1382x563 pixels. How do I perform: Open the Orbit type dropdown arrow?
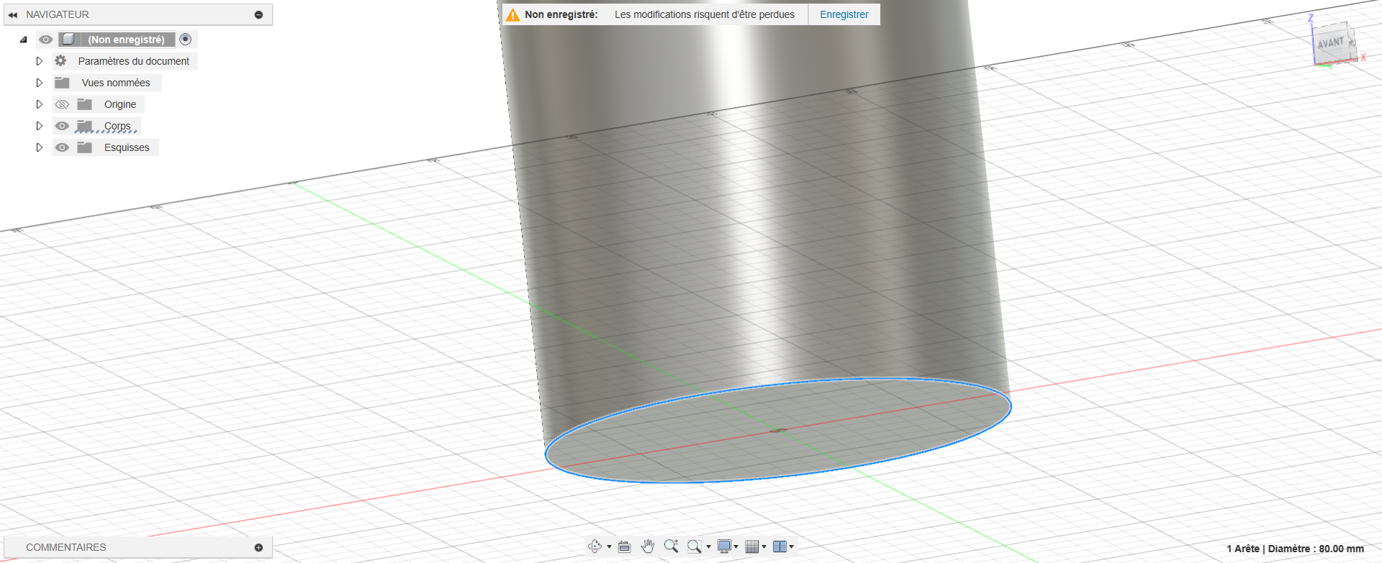click(609, 546)
